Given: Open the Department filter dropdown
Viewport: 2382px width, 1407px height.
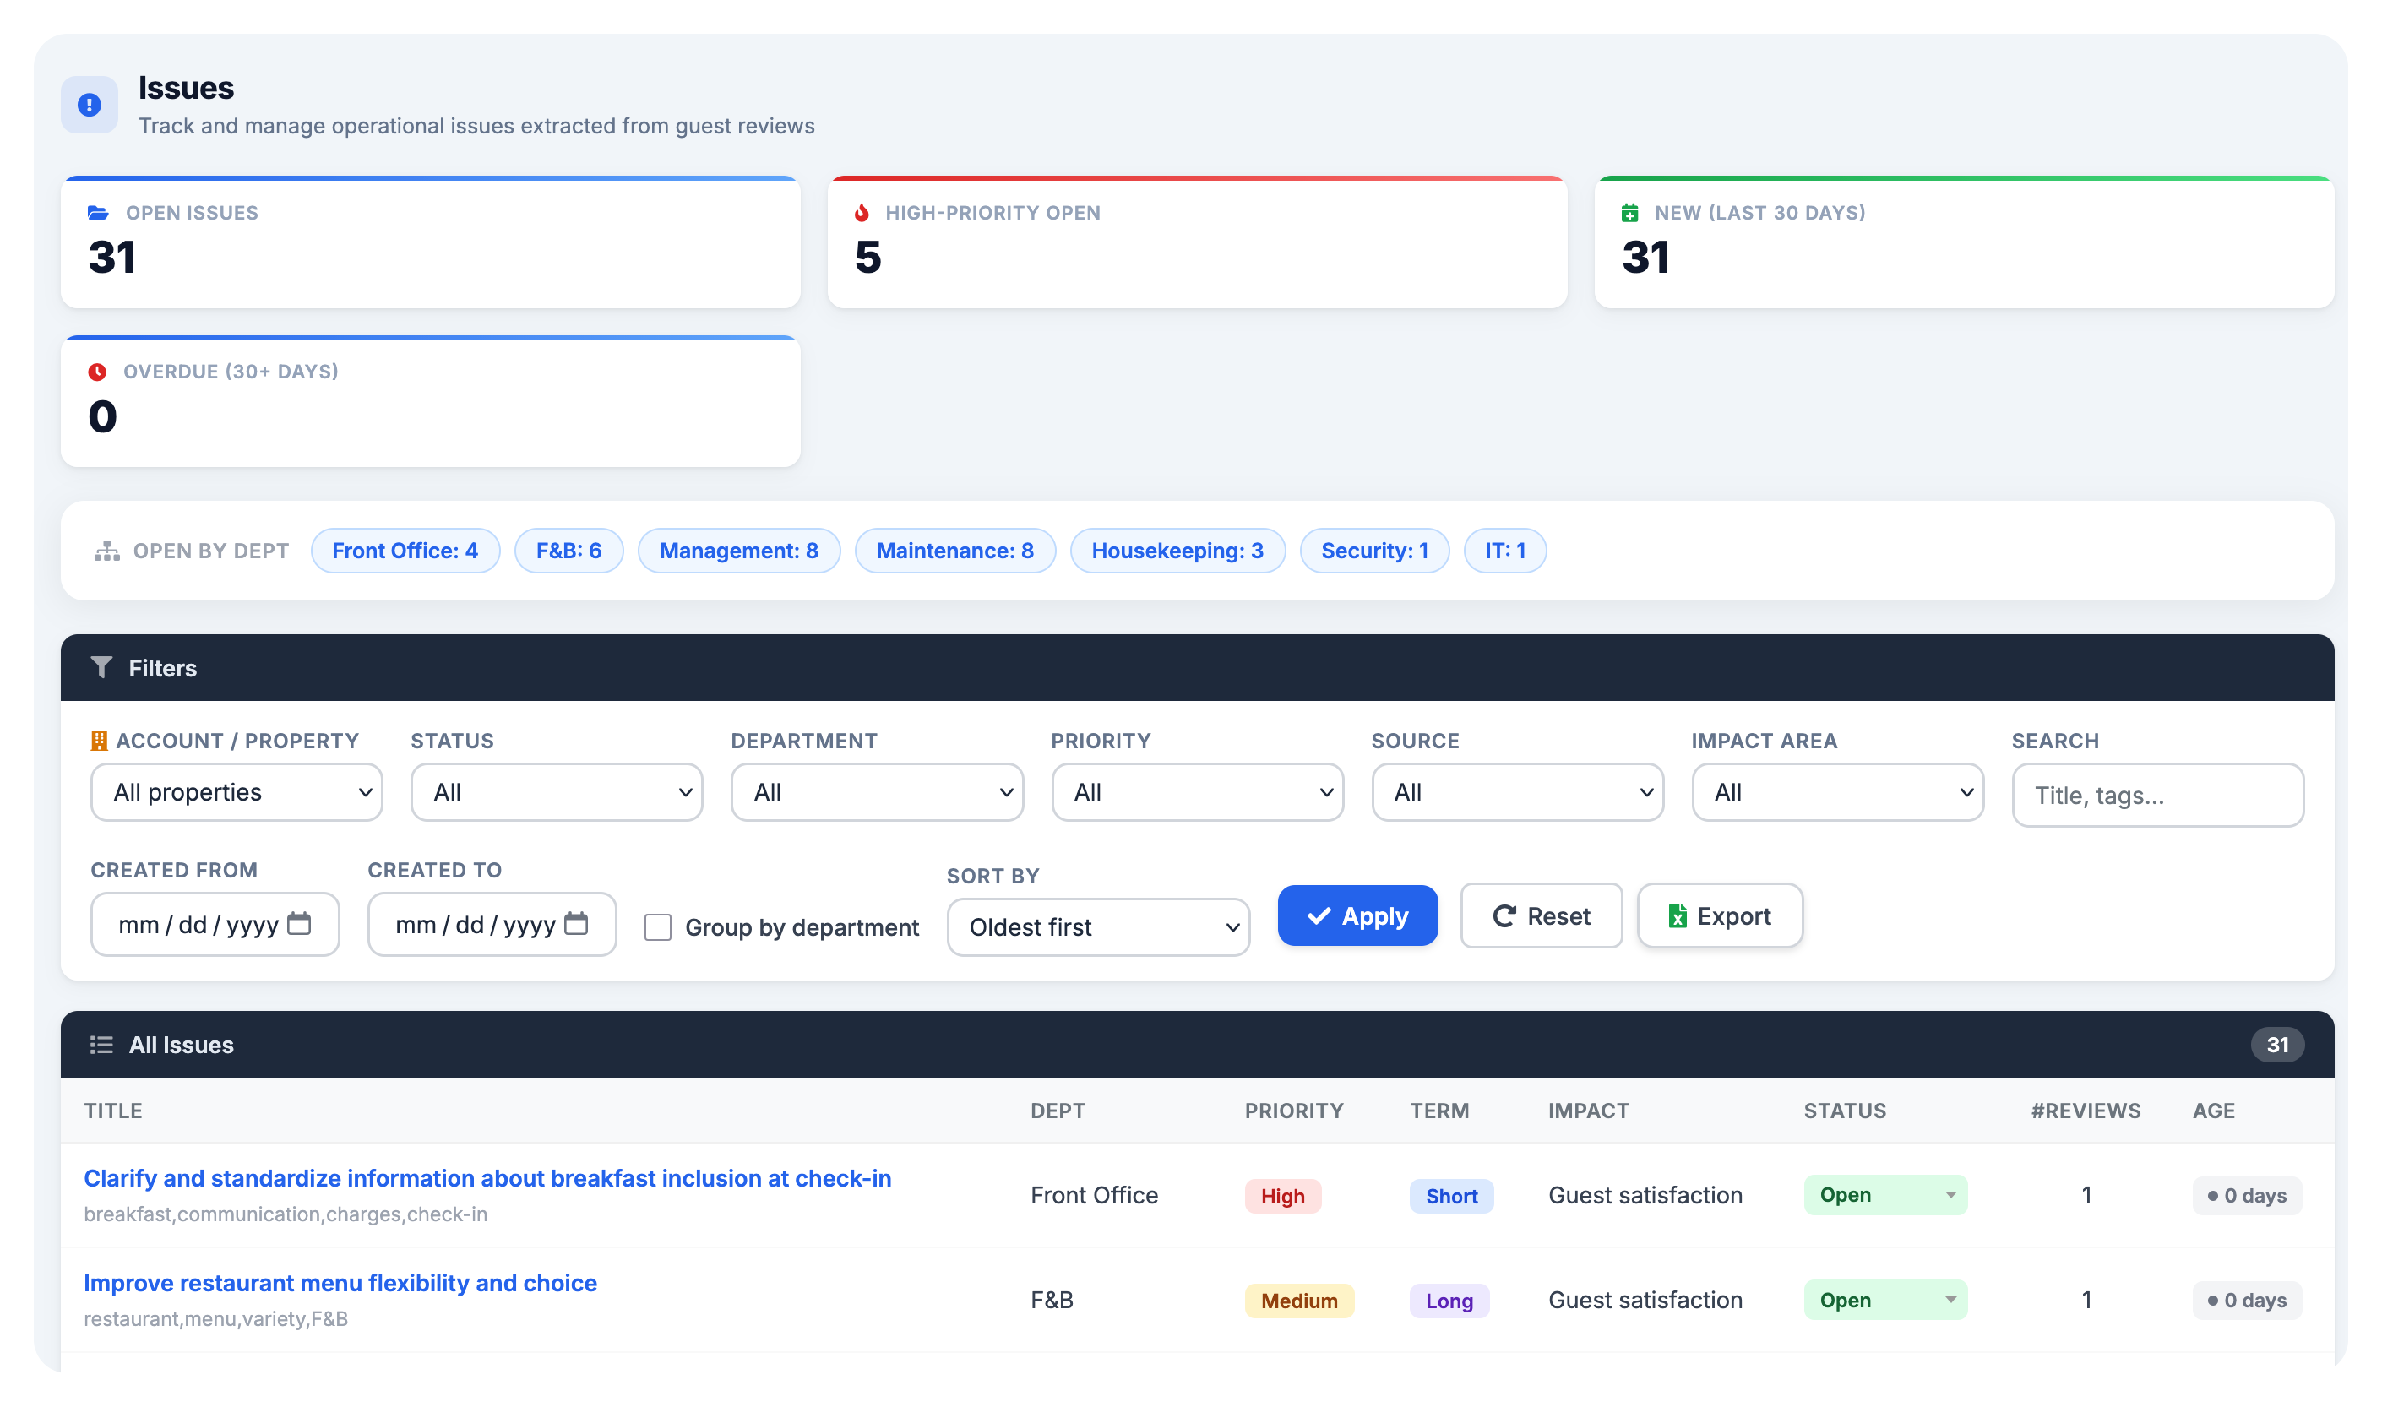Looking at the screenshot, I should click(877, 793).
